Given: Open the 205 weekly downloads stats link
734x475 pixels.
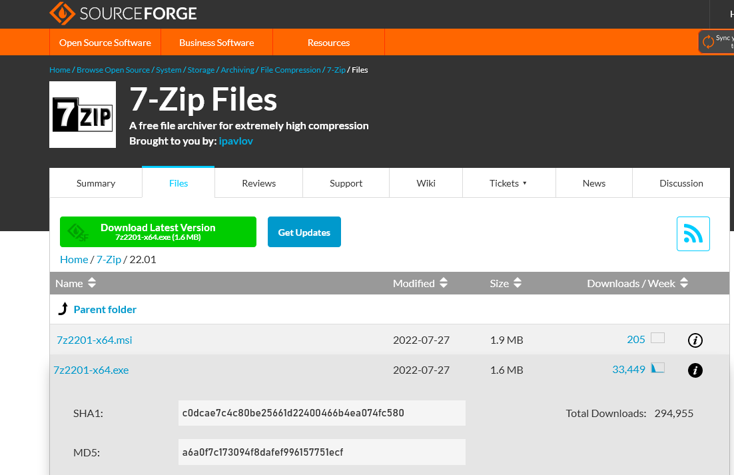Looking at the screenshot, I should (x=635, y=339).
